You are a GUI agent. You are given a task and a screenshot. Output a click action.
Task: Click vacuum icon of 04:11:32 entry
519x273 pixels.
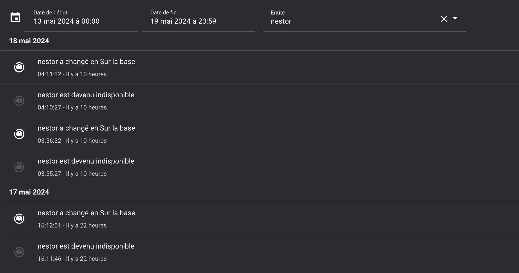[x=19, y=67]
